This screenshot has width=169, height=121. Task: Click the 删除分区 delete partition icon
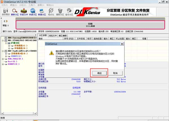60,12
